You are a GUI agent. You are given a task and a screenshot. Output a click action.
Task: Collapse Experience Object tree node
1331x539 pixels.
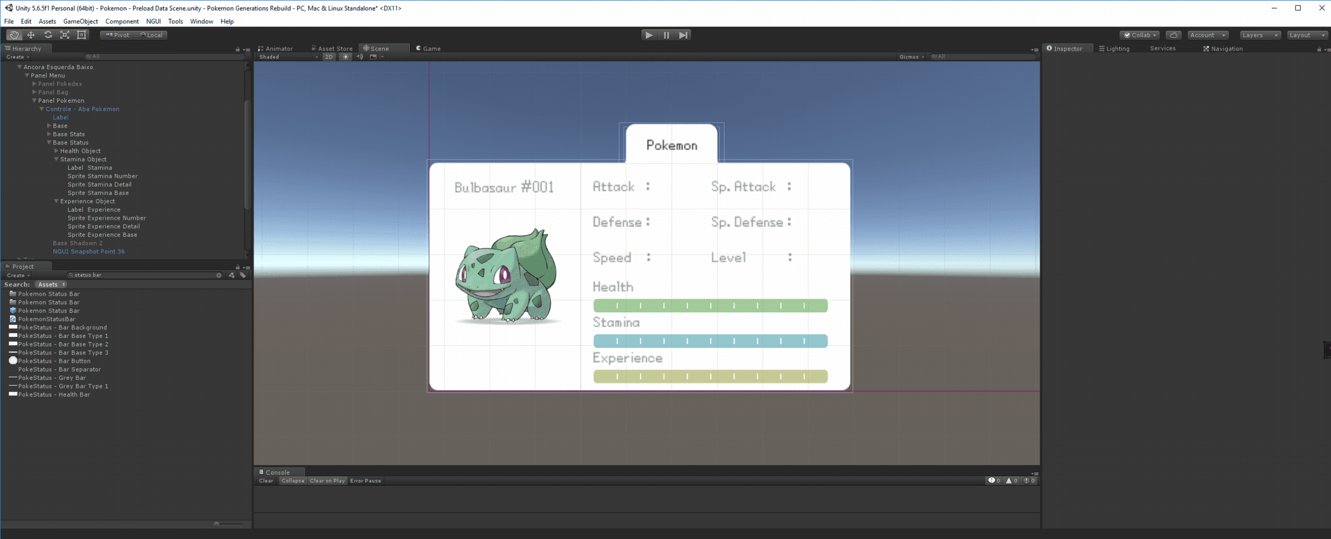(56, 201)
